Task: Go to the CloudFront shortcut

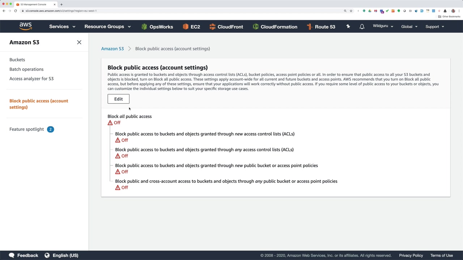Action: (226, 27)
